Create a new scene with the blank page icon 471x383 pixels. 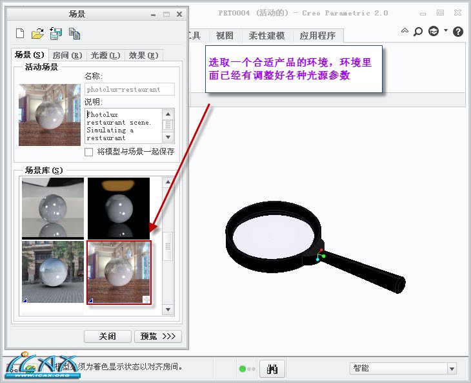click(x=20, y=34)
